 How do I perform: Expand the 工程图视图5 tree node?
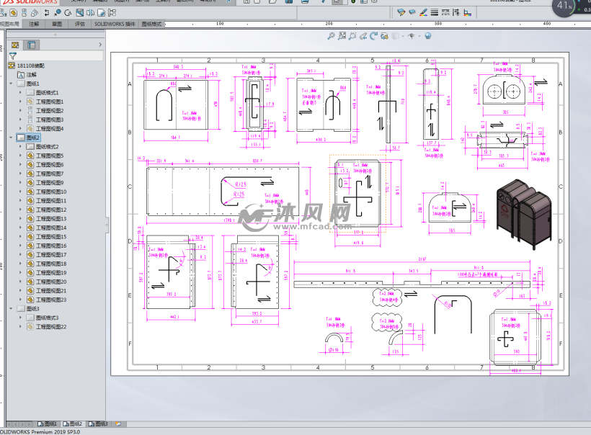point(20,156)
